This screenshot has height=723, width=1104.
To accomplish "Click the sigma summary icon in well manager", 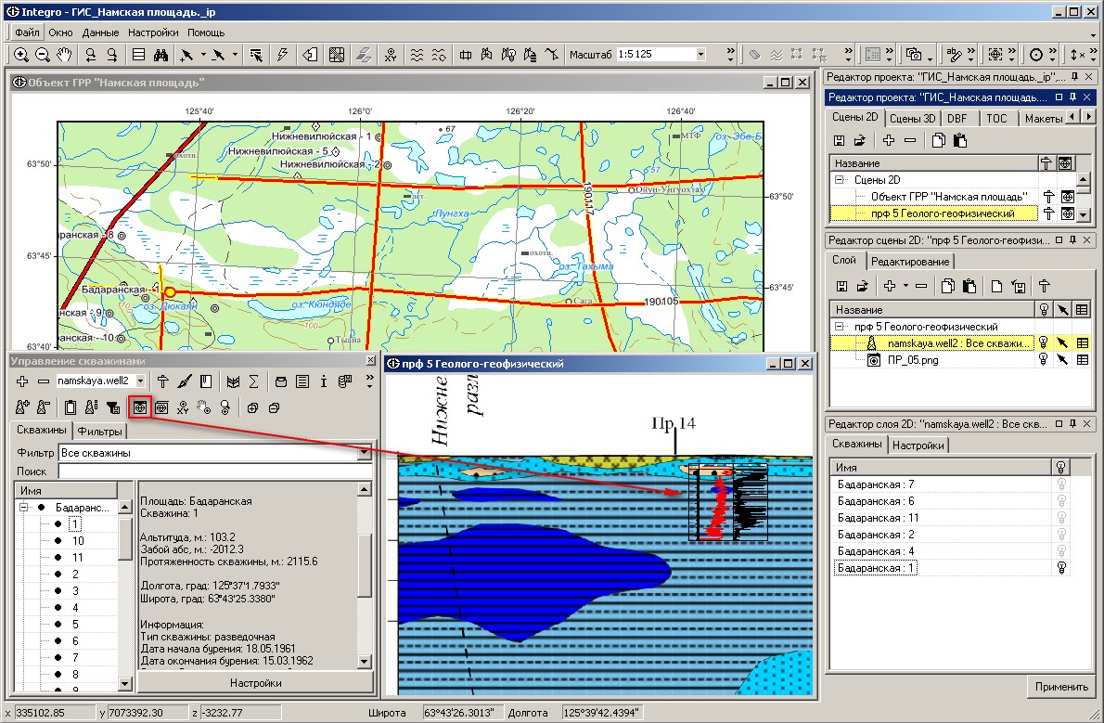I will tap(253, 381).
